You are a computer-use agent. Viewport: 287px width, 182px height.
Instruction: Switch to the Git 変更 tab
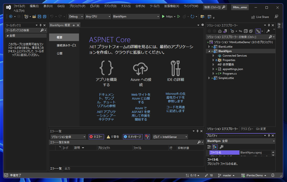point(261,129)
